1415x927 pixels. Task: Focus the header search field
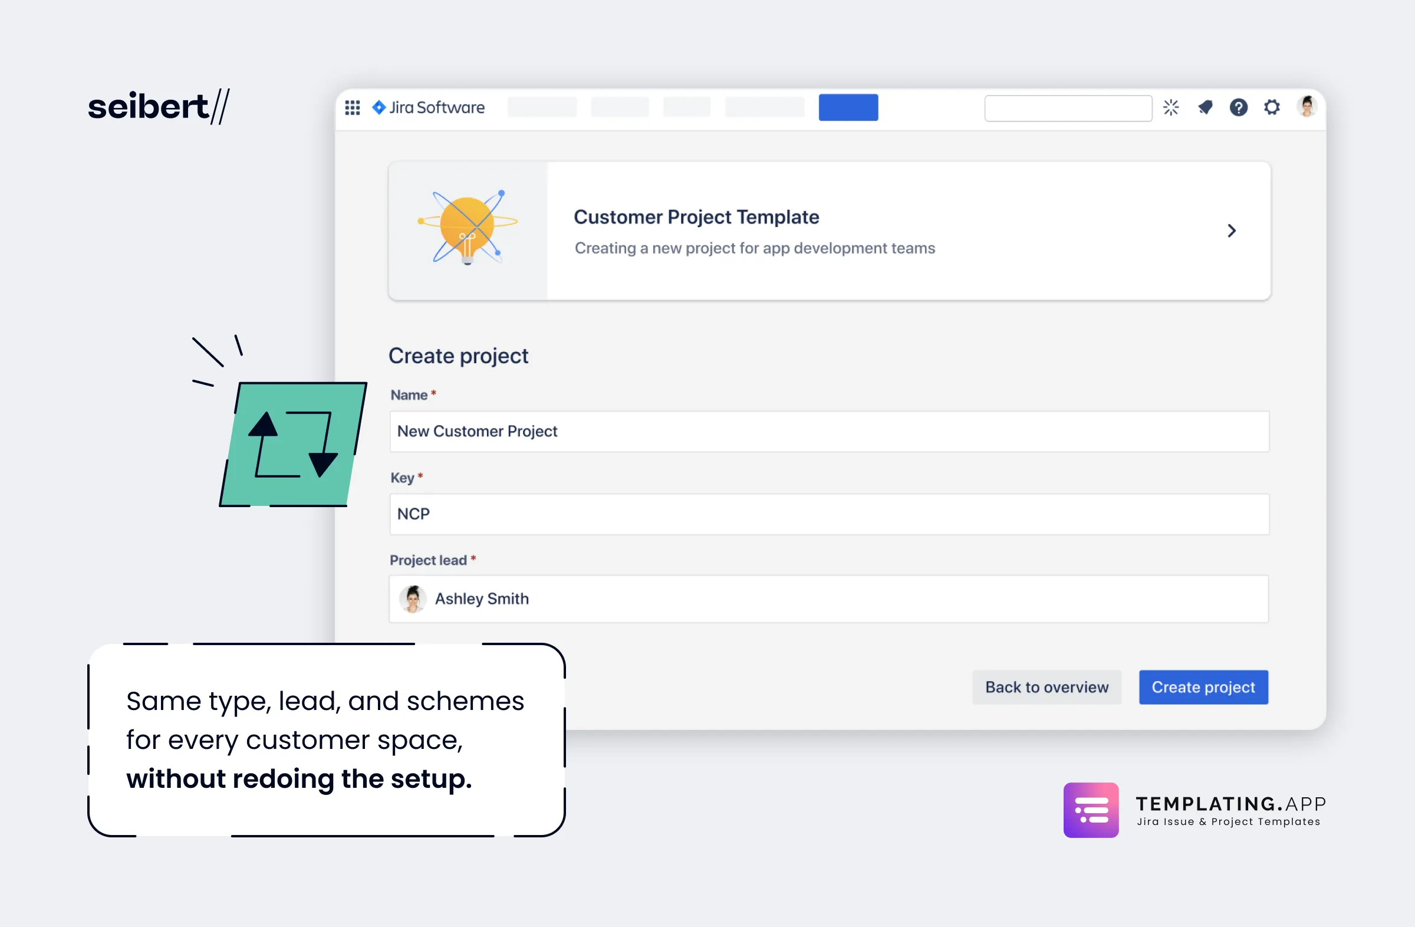(1068, 109)
